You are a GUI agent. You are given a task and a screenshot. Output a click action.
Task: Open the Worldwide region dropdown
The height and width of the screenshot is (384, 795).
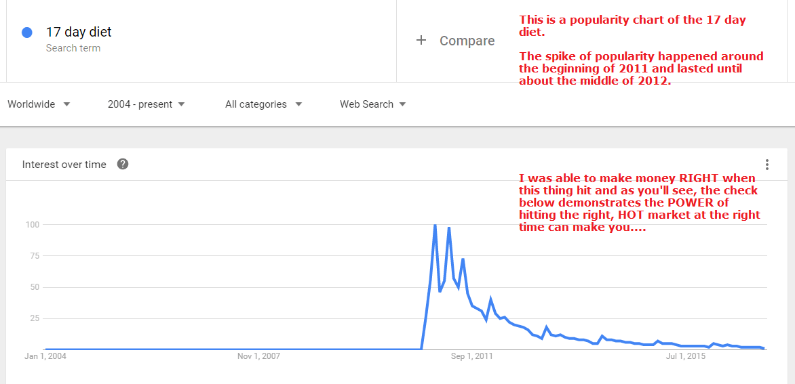point(39,104)
